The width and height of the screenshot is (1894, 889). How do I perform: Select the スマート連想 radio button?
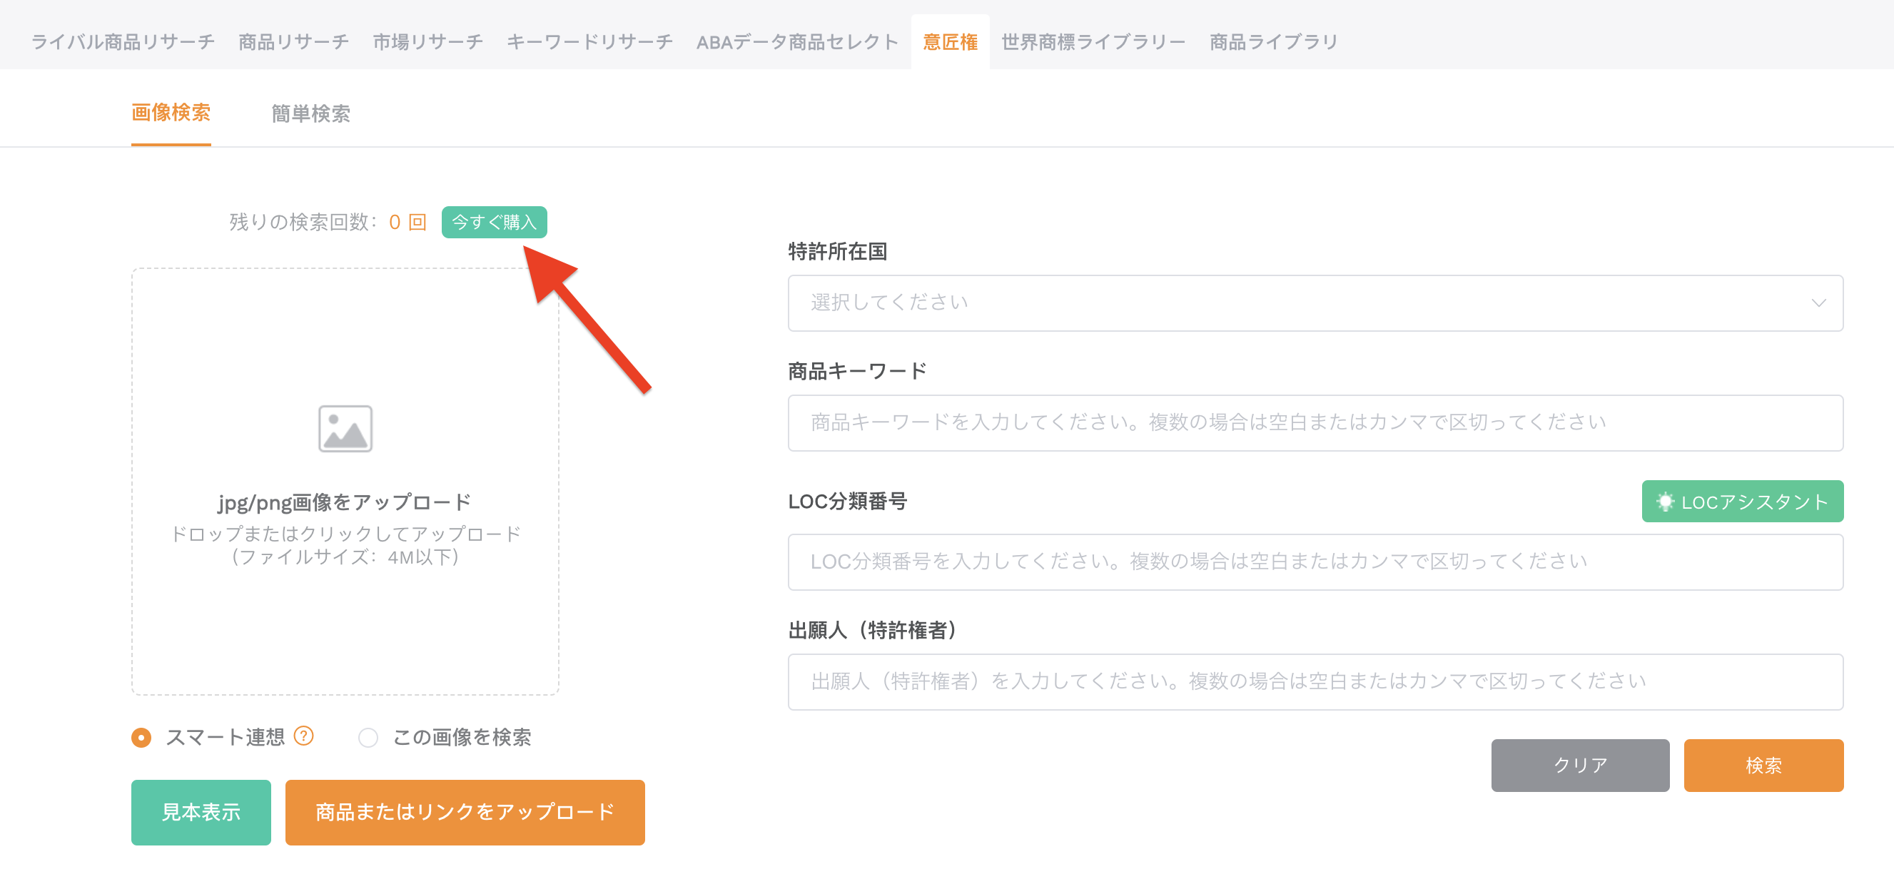[141, 737]
